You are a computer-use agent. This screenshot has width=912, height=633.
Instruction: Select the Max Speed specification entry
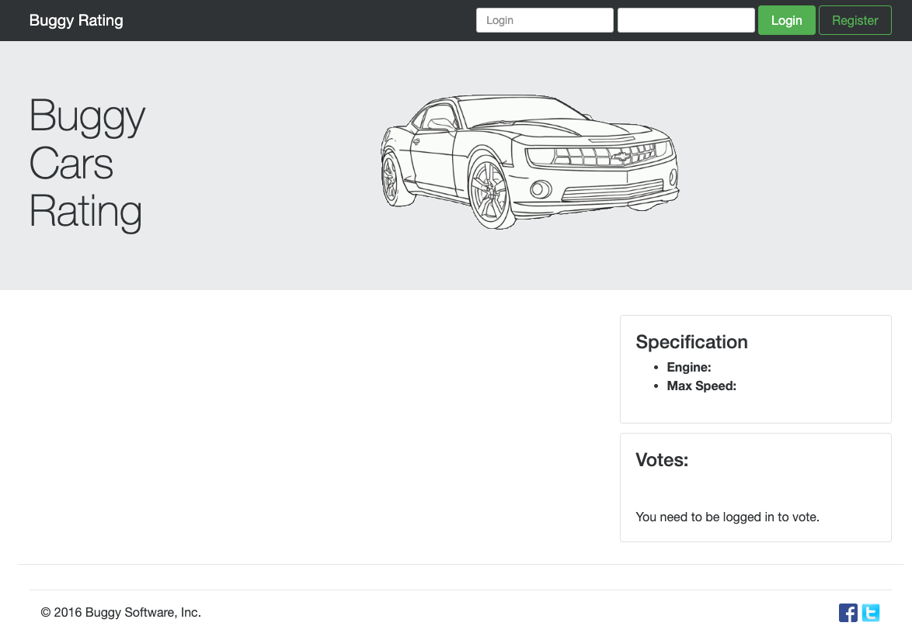point(701,386)
